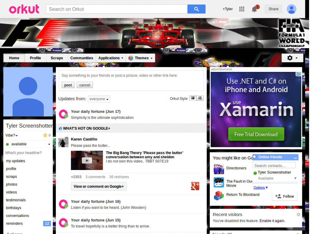The image size is (313, 234).
Task: Click the status update text box
Action: coord(131,76)
